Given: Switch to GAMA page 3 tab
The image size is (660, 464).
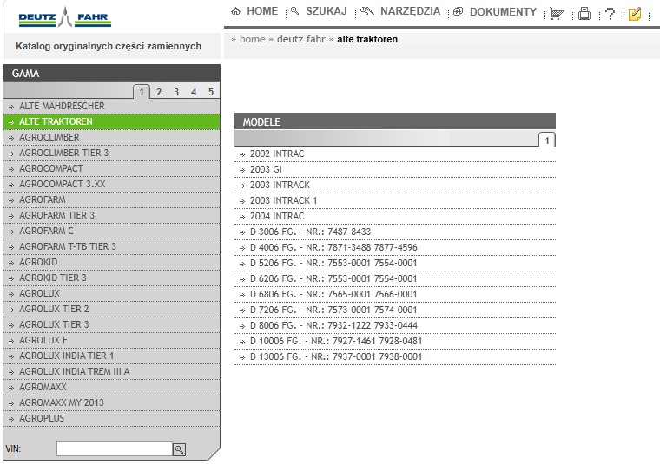Looking at the screenshot, I should (176, 92).
